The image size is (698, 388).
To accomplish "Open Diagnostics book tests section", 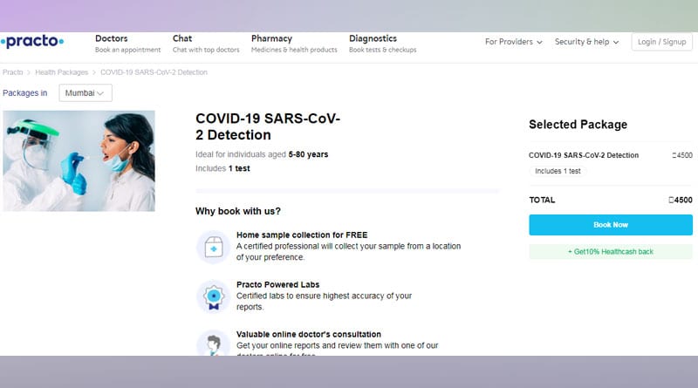I will 382,44.
